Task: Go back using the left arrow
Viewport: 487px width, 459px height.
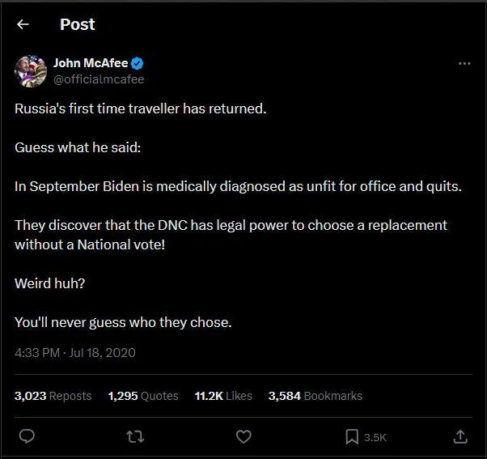Action: pos(23,24)
